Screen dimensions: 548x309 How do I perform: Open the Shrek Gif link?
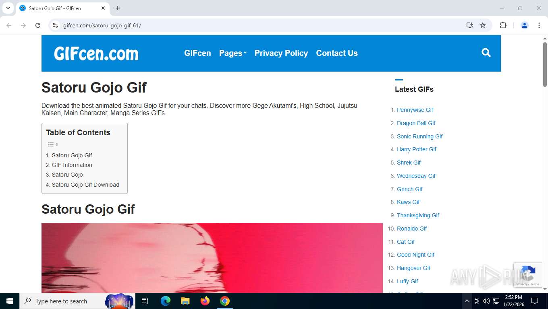point(409,163)
